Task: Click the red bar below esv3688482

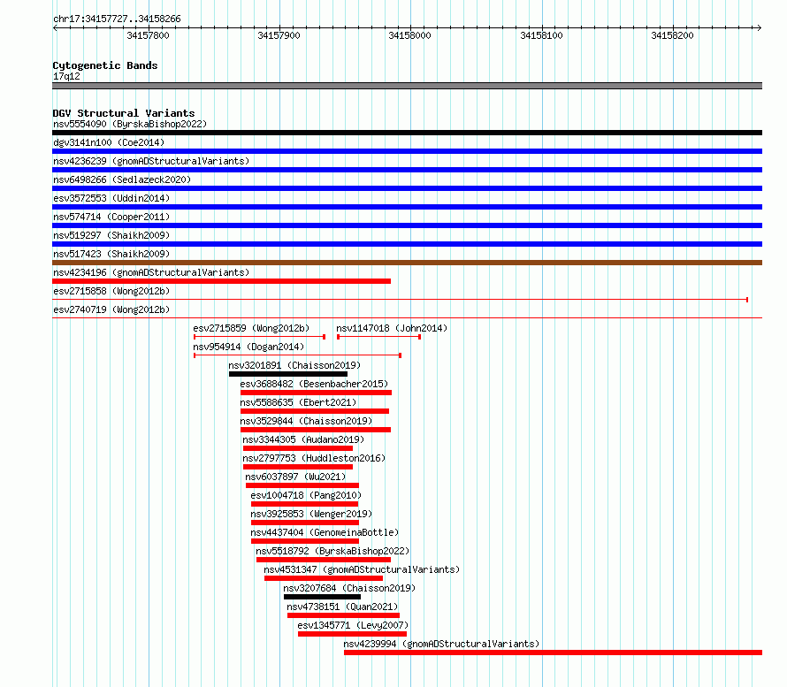Action: tap(317, 393)
